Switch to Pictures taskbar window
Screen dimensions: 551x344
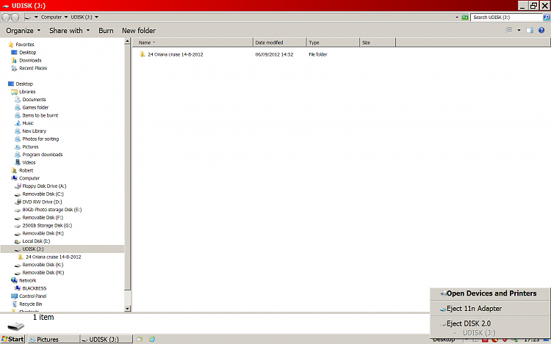54,339
